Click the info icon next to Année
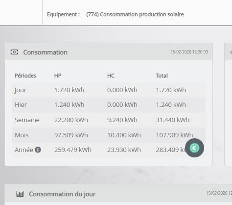Screen dimensions: 232x205 pos(38,150)
